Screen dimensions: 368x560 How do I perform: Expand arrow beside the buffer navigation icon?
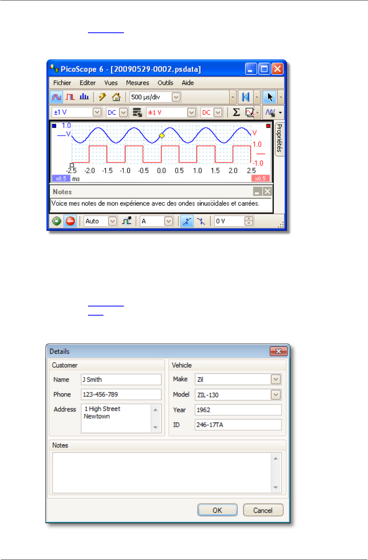click(257, 97)
